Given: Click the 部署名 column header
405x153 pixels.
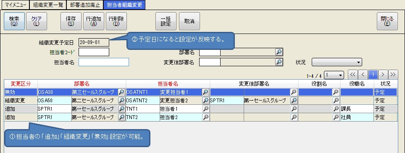Looking at the screenshot, I should [82, 84].
